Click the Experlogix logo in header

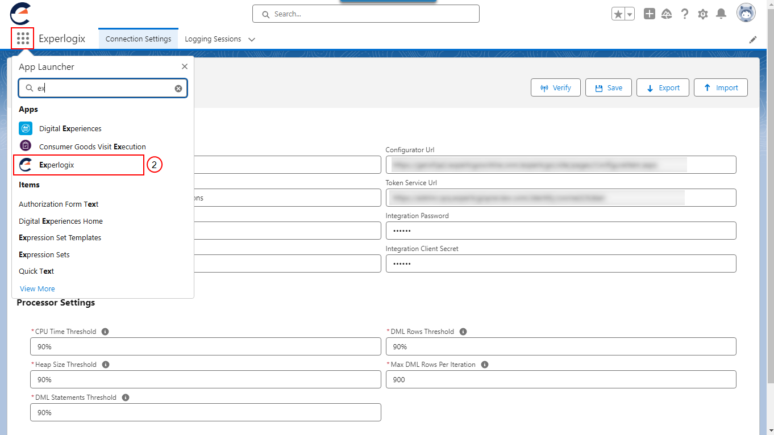pyautogui.click(x=20, y=13)
